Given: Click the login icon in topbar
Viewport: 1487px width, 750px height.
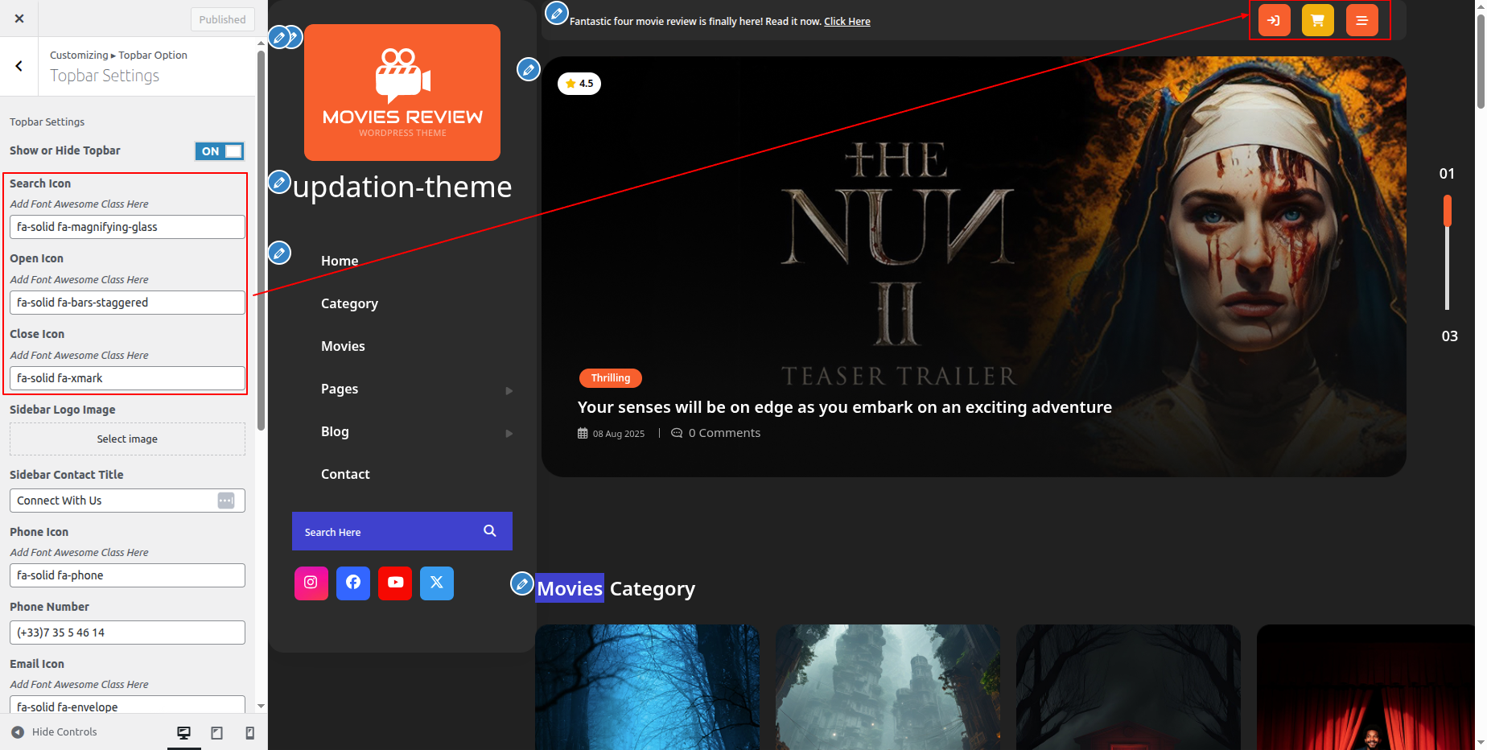Looking at the screenshot, I should [x=1274, y=21].
